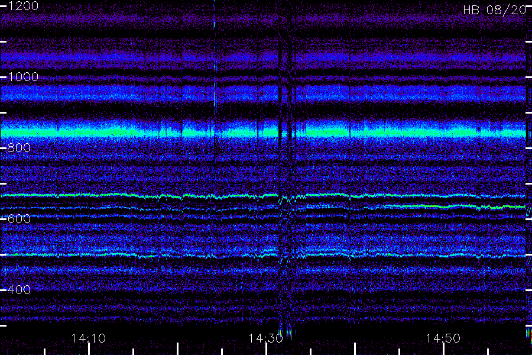Click the 14:50 time axis label

point(443,338)
